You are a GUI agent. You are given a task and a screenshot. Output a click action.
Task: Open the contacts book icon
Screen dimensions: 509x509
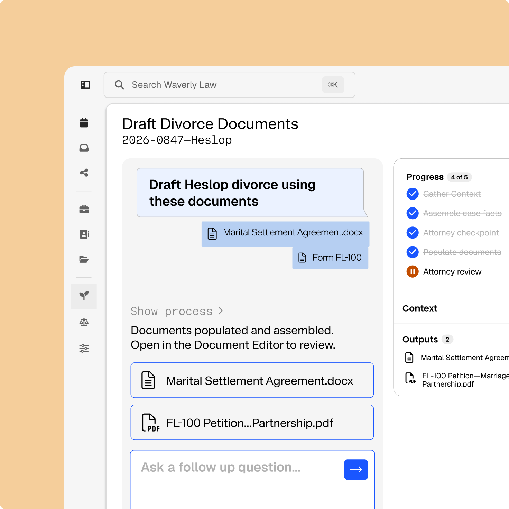click(x=84, y=234)
